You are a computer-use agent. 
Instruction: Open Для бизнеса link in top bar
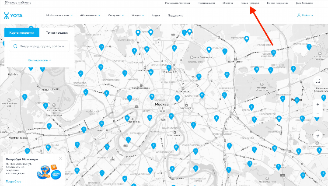304,3
